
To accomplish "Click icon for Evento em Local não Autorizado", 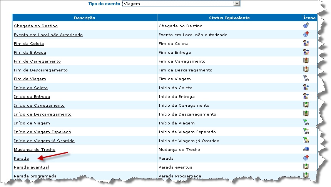I will (306, 34).
